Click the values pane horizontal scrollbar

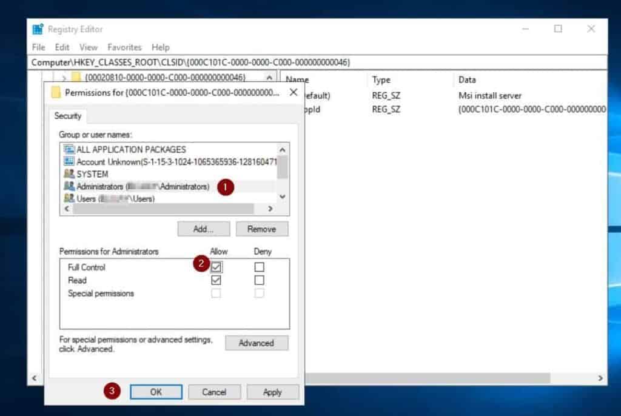click(428, 378)
